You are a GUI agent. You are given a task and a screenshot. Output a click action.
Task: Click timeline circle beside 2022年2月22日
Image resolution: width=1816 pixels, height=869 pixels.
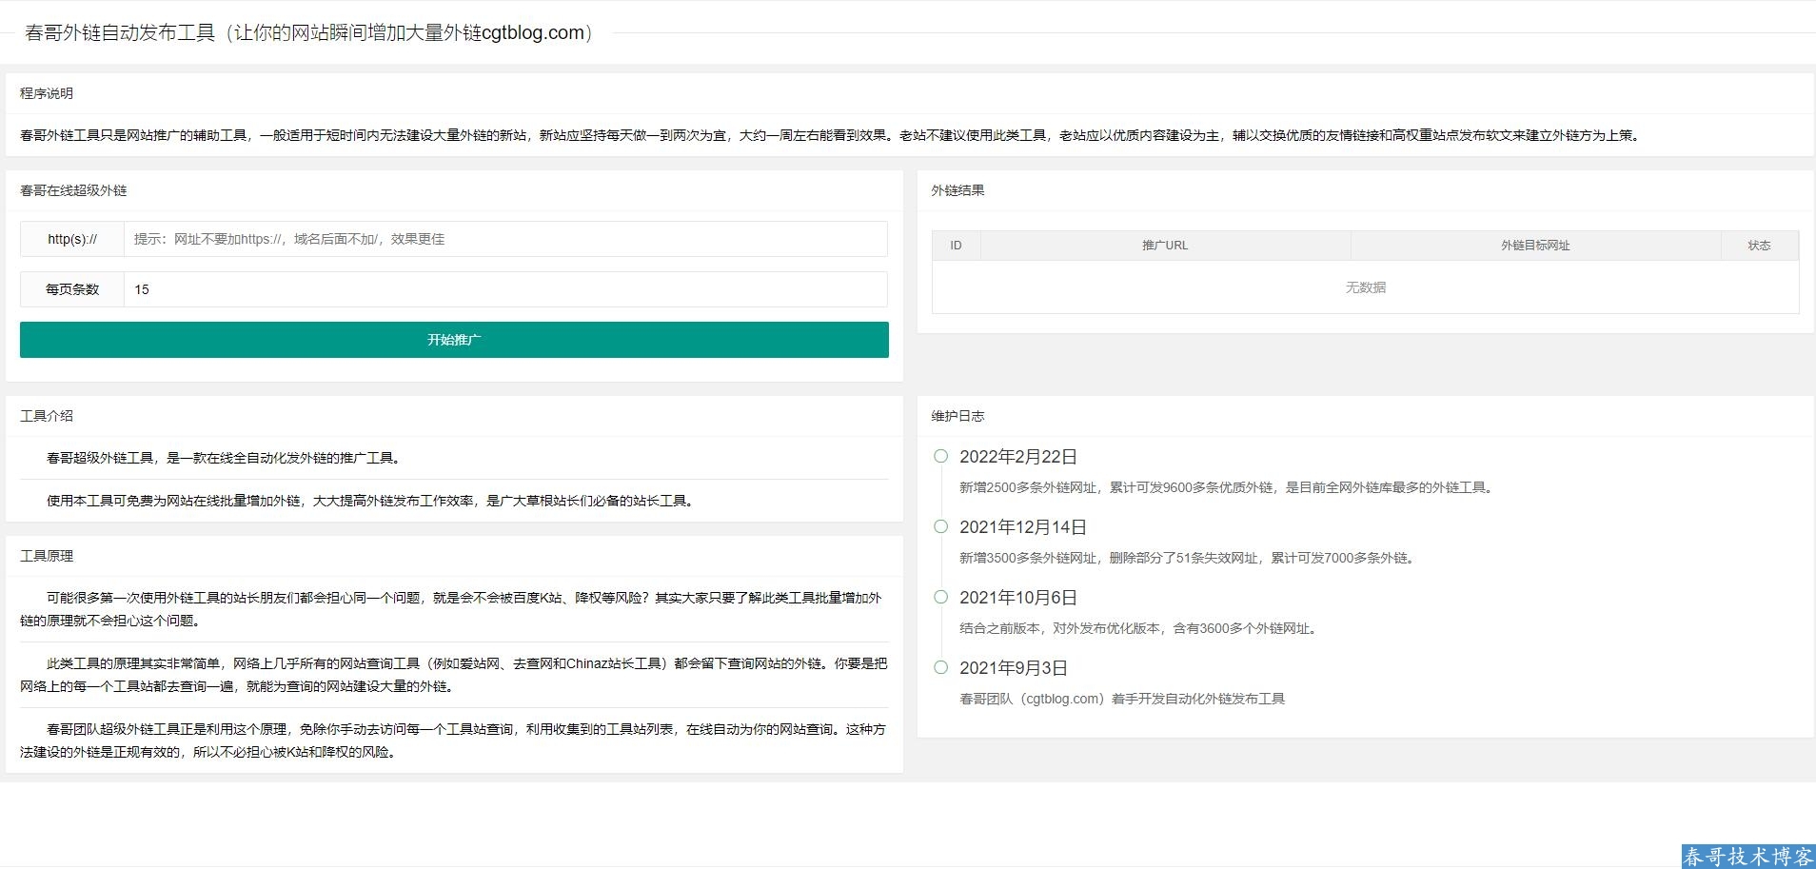(940, 457)
